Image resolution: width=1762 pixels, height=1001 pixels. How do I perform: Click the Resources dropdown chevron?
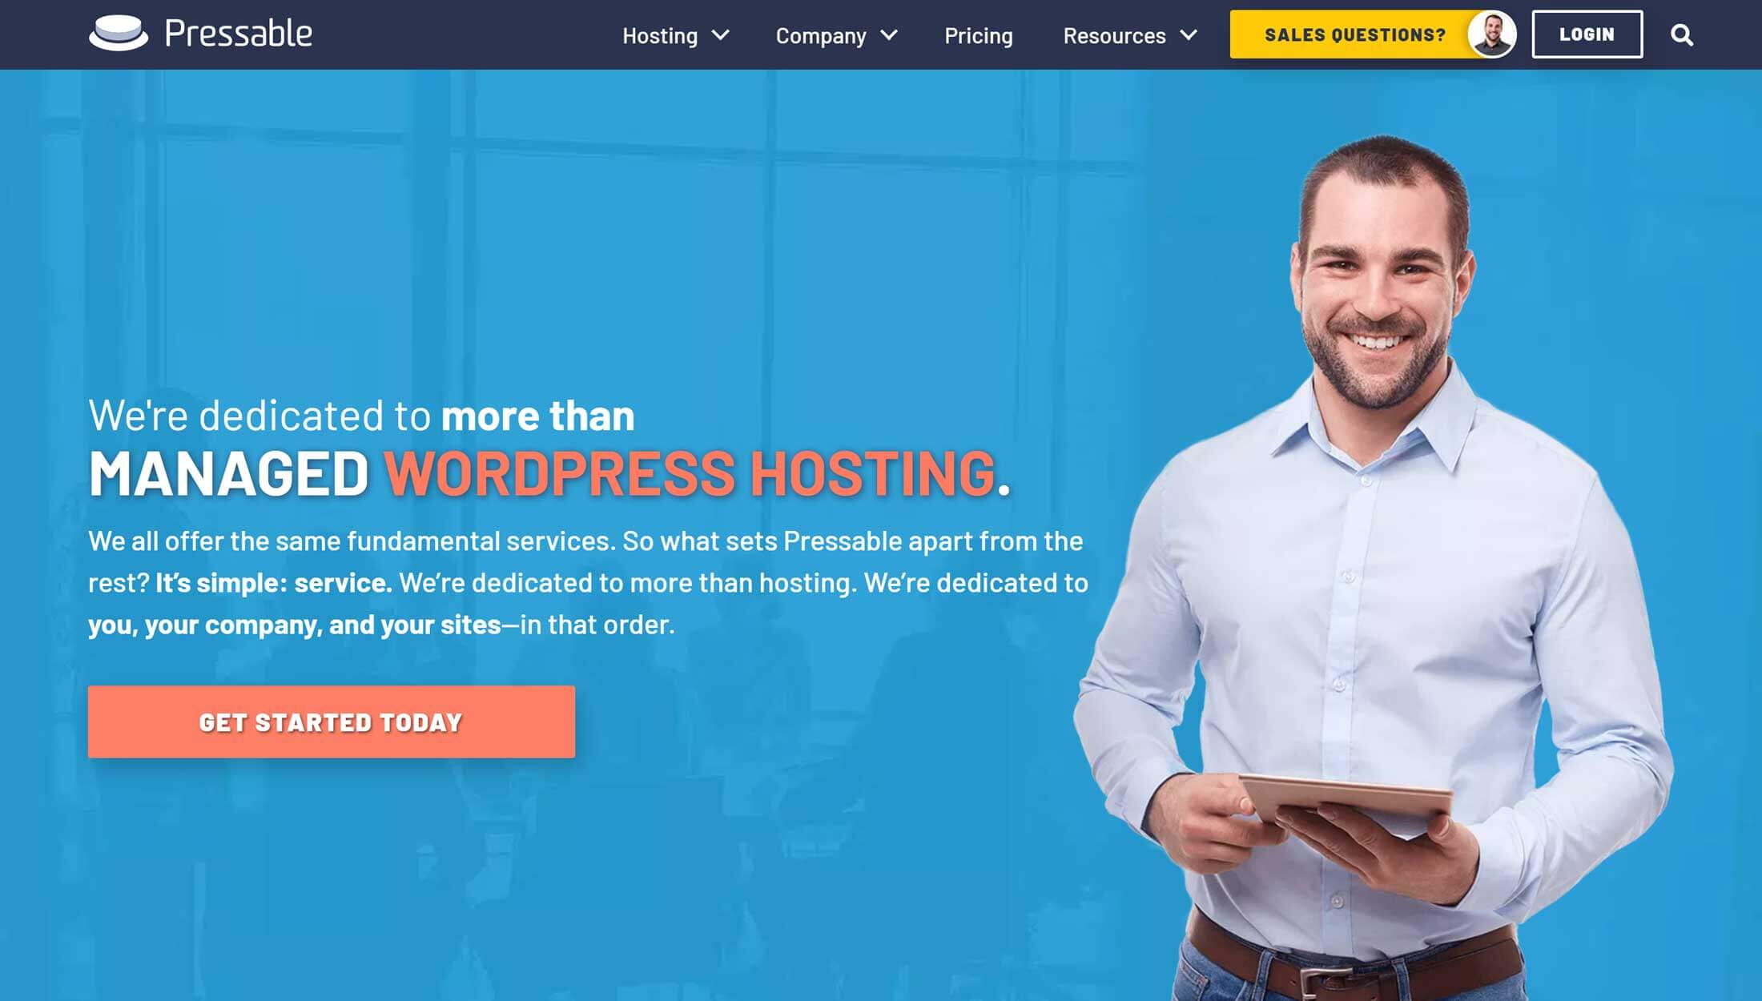tap(1191, 34)
